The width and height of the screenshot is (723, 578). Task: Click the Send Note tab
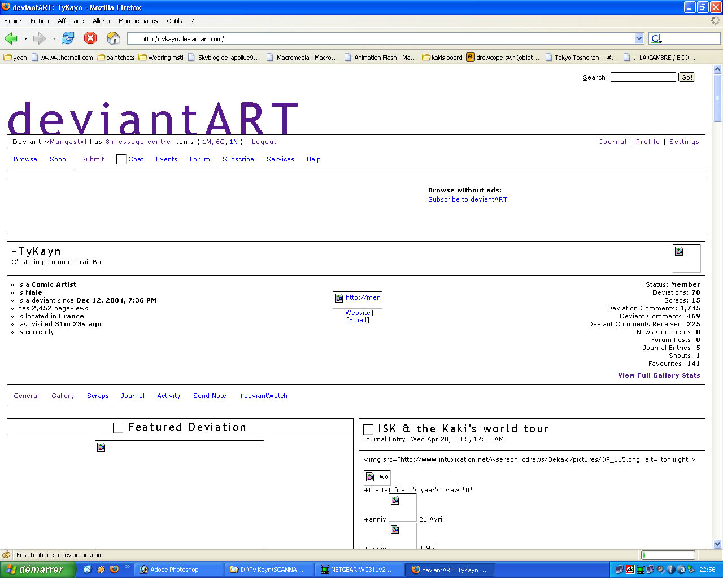point(210,396)
